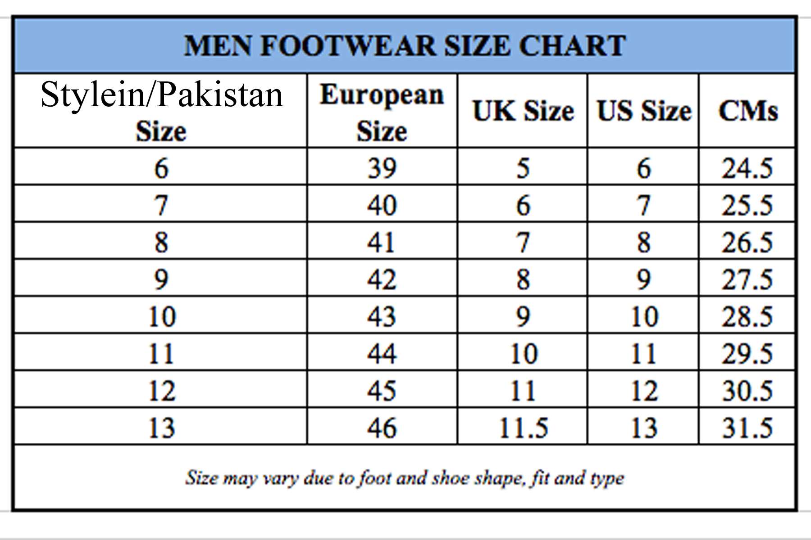Click European size 42 cell

tap(382, 279)
